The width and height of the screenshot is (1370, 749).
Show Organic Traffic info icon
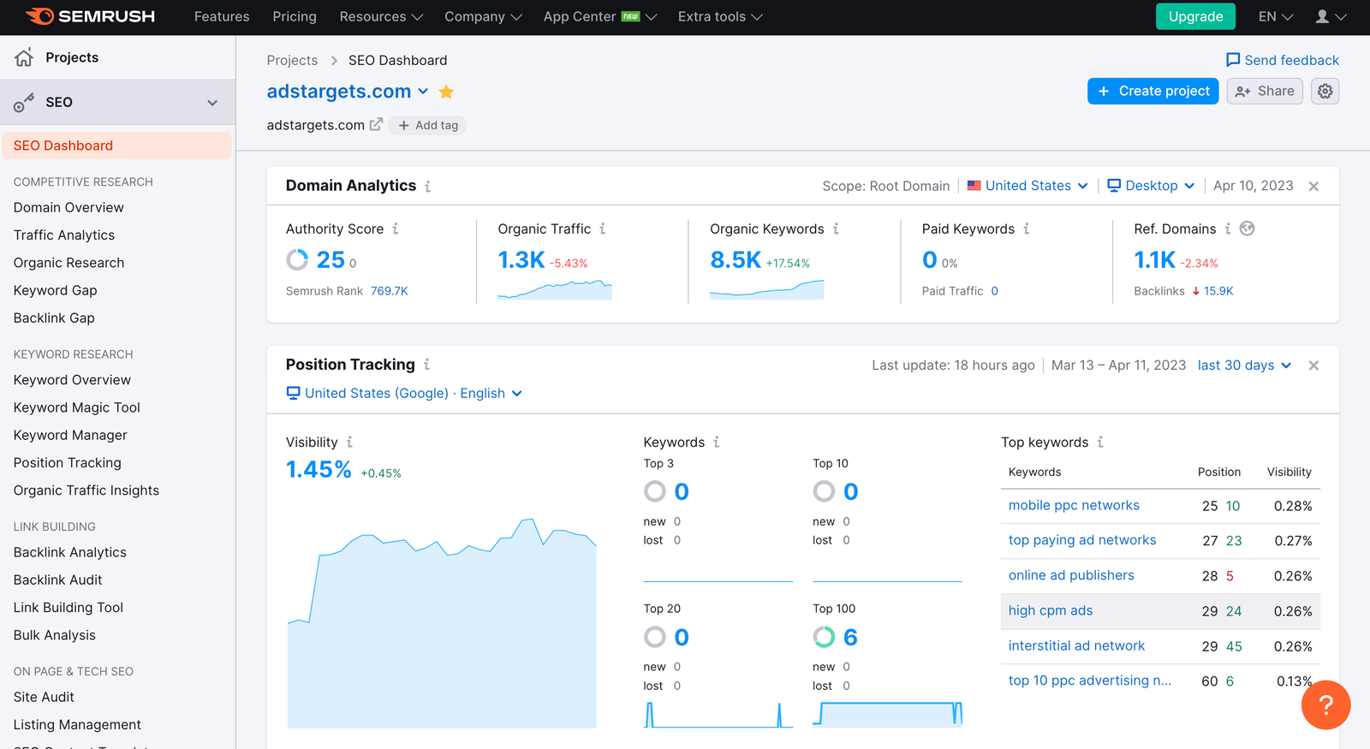(602, 229)
